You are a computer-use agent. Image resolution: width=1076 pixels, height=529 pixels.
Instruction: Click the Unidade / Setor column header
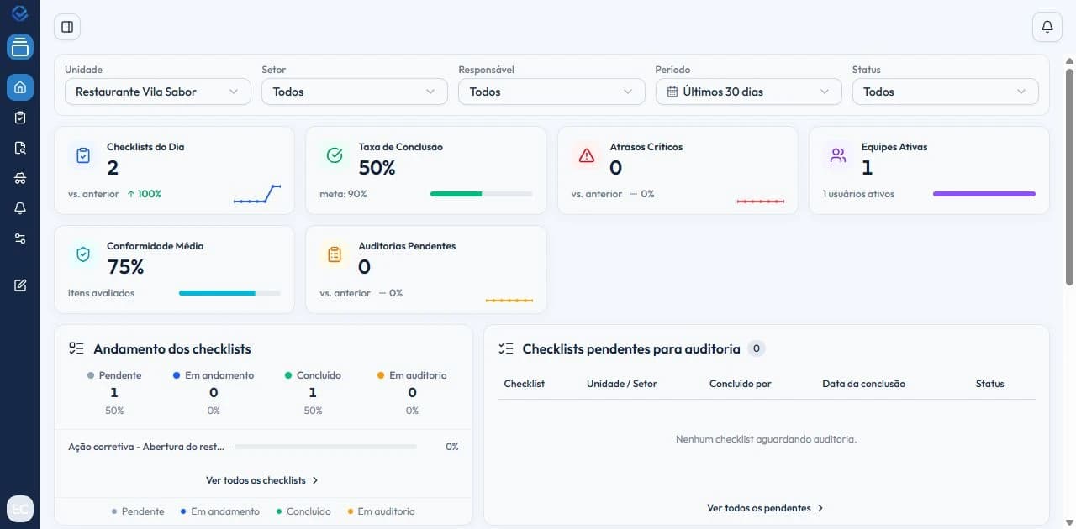[622, 384]
